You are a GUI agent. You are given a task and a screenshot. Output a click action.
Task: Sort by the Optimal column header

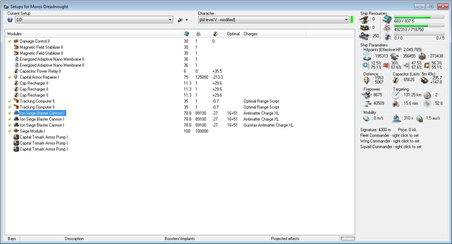tap(233, 34)
